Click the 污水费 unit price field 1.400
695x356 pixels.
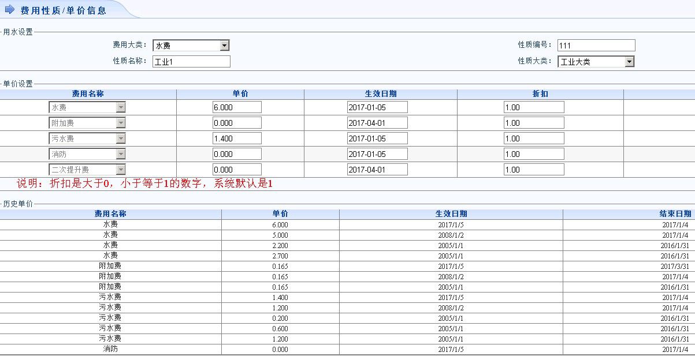point(236,138)
